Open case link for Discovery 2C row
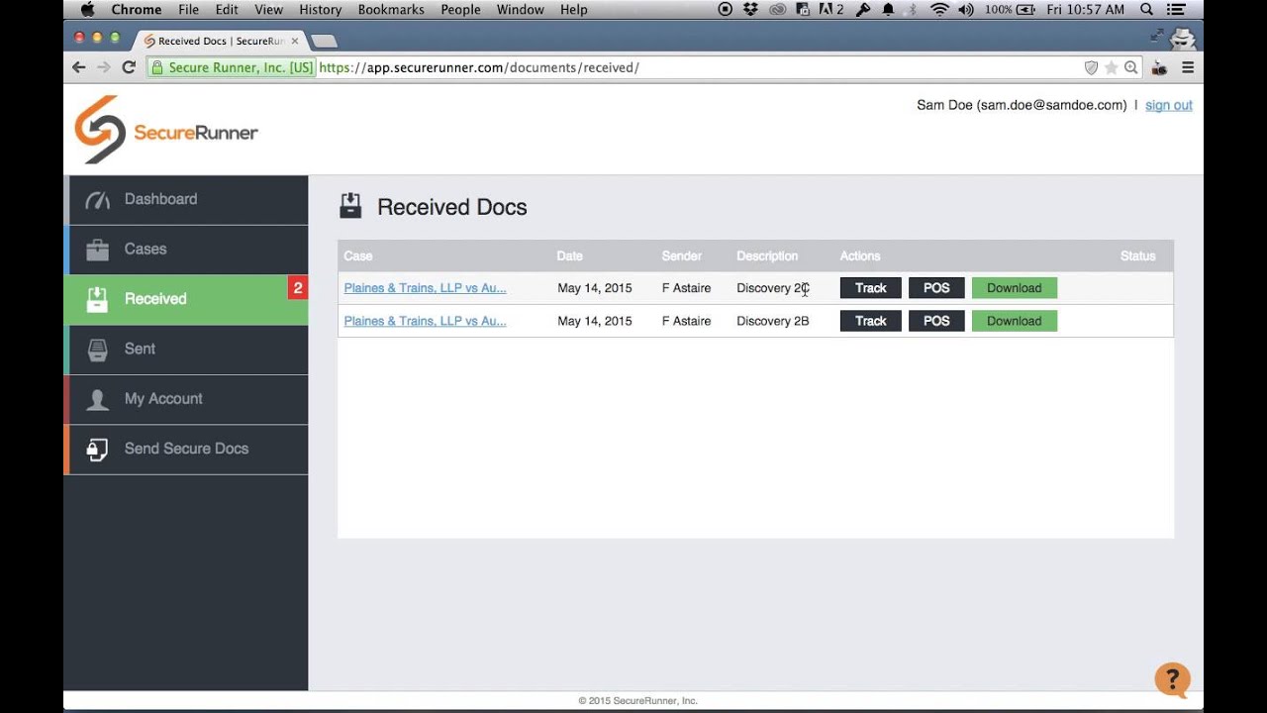The height and width of the screenshot is (713, 1267). click(425, 288)
